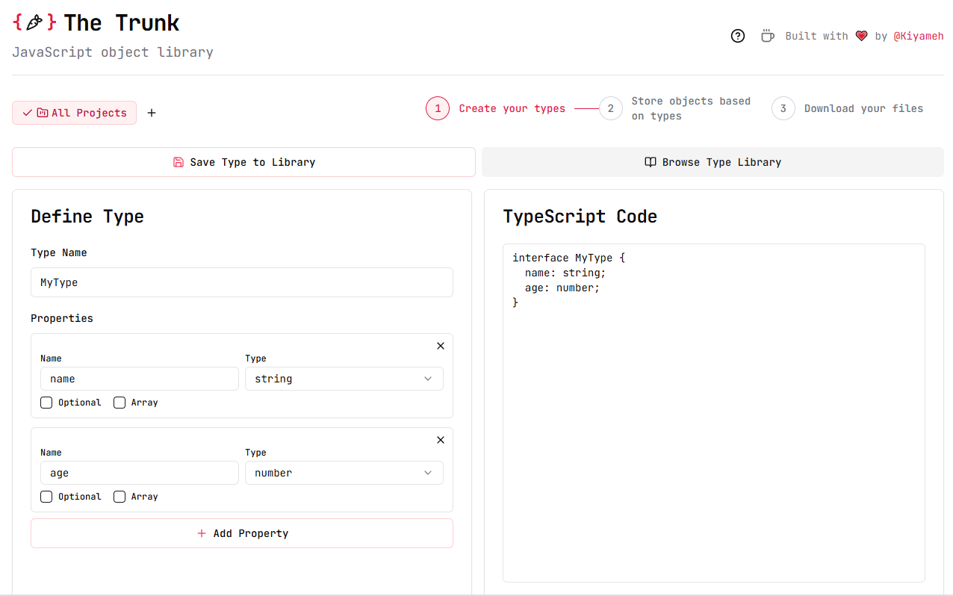Go to step 3 Download your files
Screen dimensions: 953x596
click(848, 108)
